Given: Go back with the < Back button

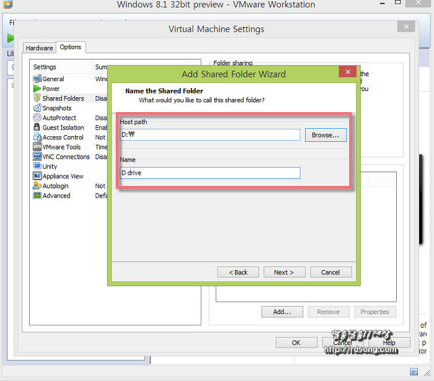Looking at the screenshot, I should 238,272.
